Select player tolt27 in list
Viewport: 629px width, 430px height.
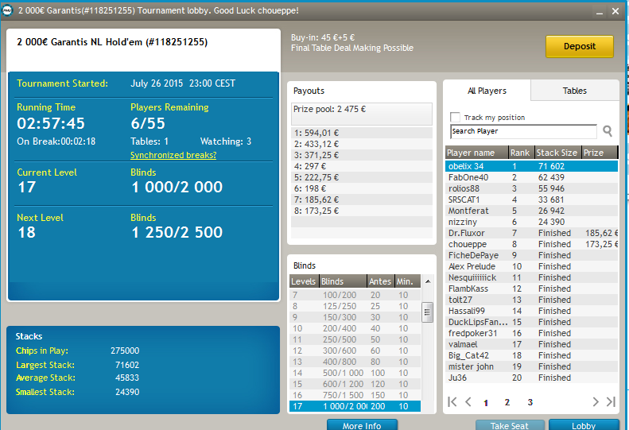(x=531, y=300)
